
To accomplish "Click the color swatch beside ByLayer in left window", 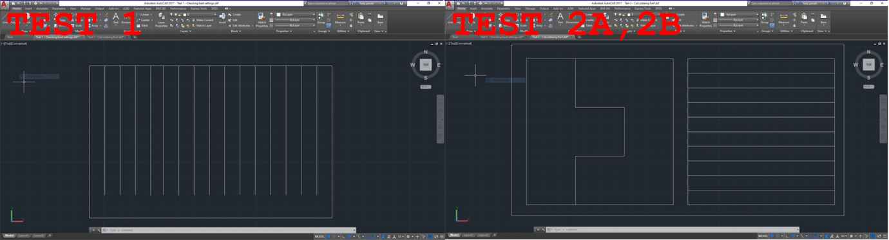I will (x=278, y=14).
